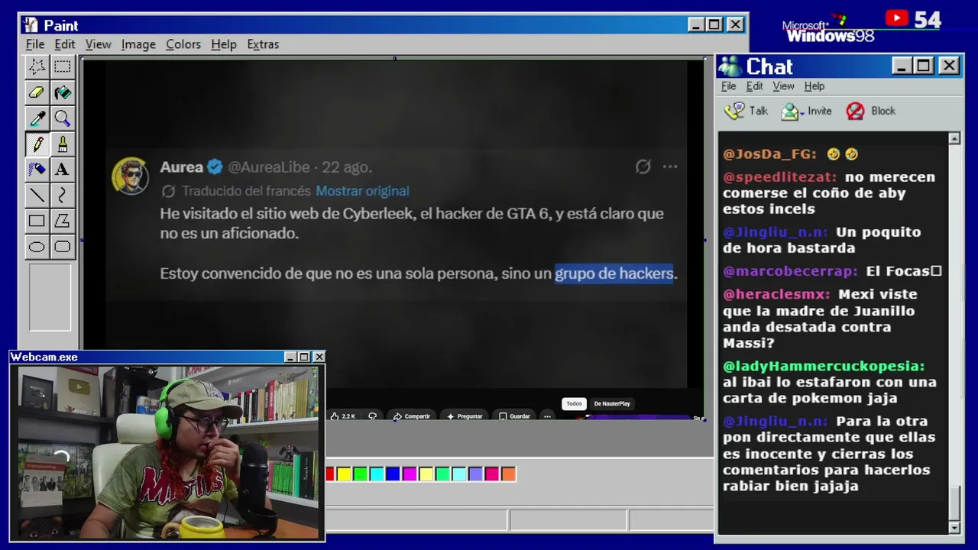Click username @heraclesmx in chat
This screenshot has height=550, width=978.
(776, 294)
